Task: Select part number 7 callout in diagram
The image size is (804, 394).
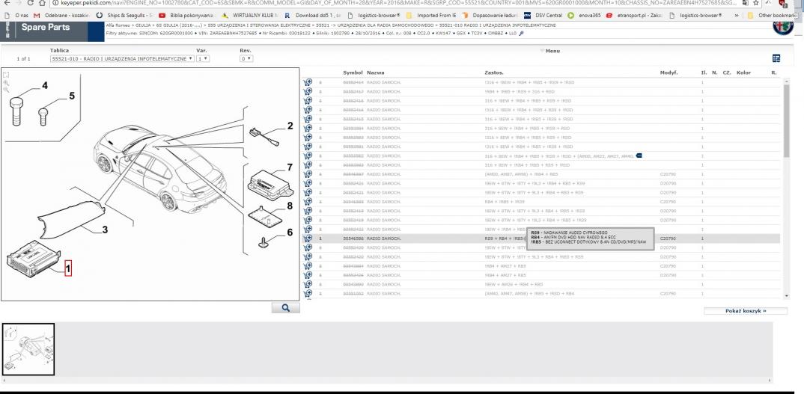Action: [x=289, y=167]
